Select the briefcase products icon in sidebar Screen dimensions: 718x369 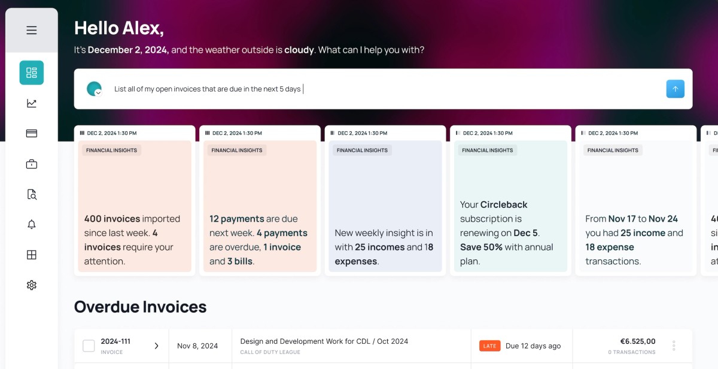tap(31, 163)
